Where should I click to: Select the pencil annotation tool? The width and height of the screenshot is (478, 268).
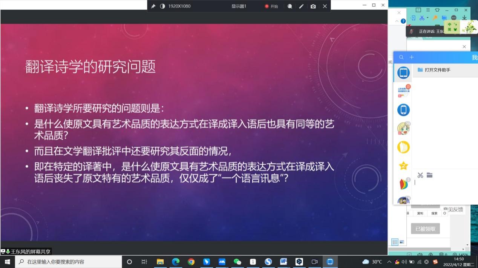click(x=301, y=6)
